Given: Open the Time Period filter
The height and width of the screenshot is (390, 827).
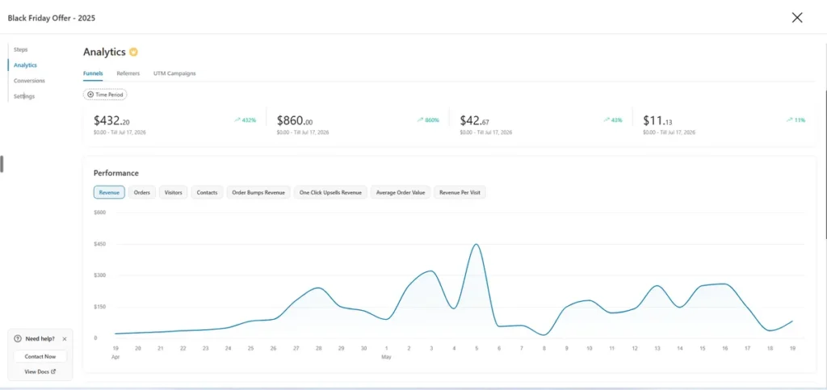Looking at the screenshot, I should click(x=105, y=94).
